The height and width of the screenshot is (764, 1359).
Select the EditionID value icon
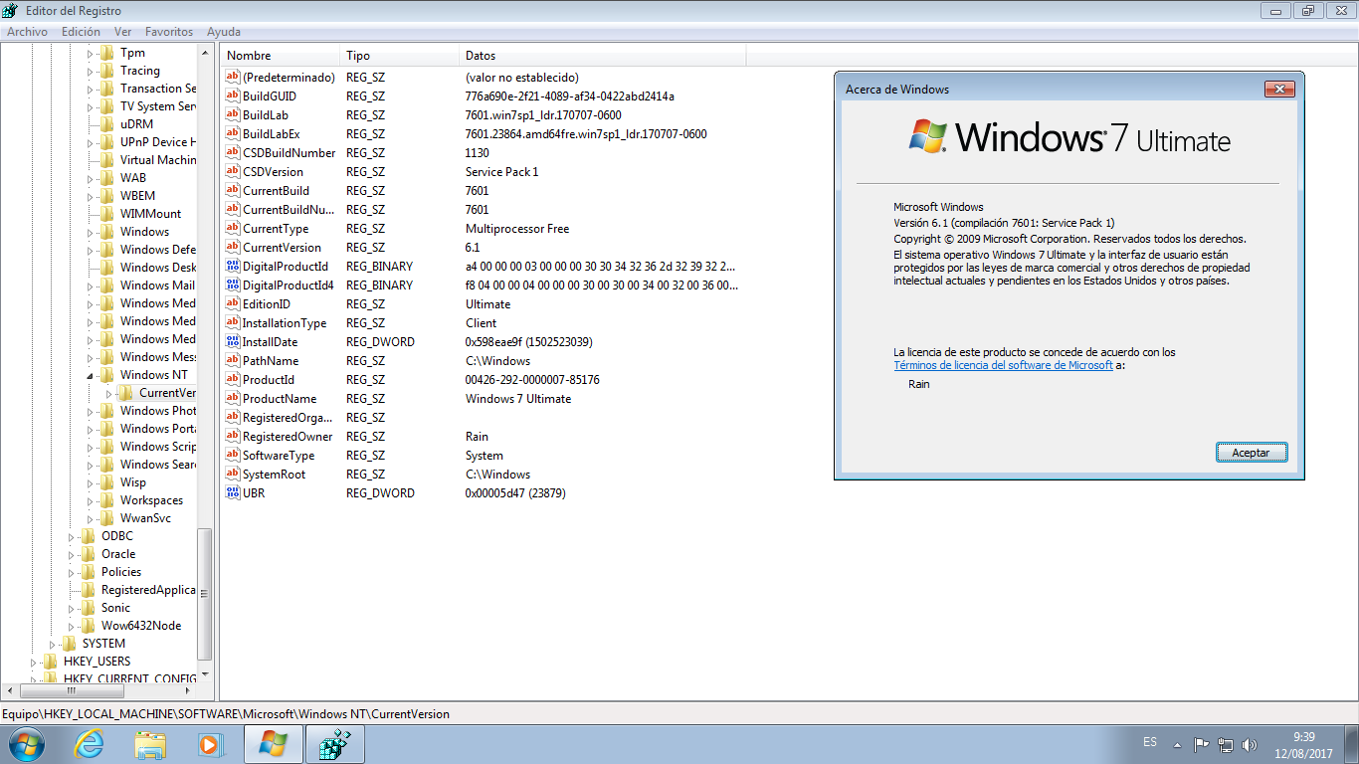(233, 304)
